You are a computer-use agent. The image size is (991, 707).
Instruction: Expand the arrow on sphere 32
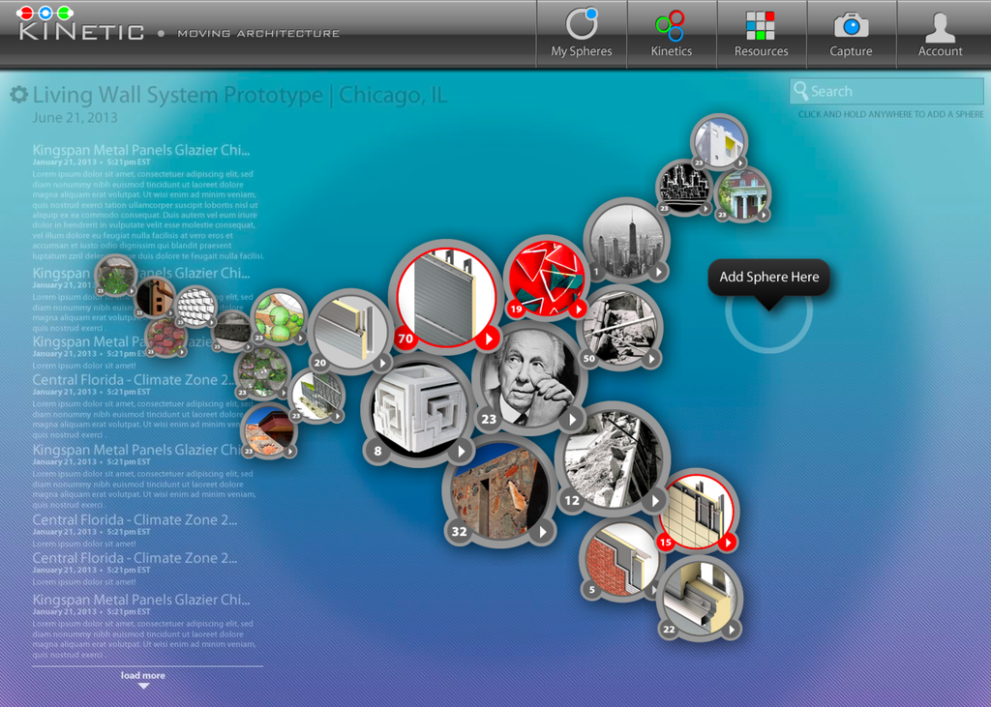pyautogui.click(x=543, y=531)
